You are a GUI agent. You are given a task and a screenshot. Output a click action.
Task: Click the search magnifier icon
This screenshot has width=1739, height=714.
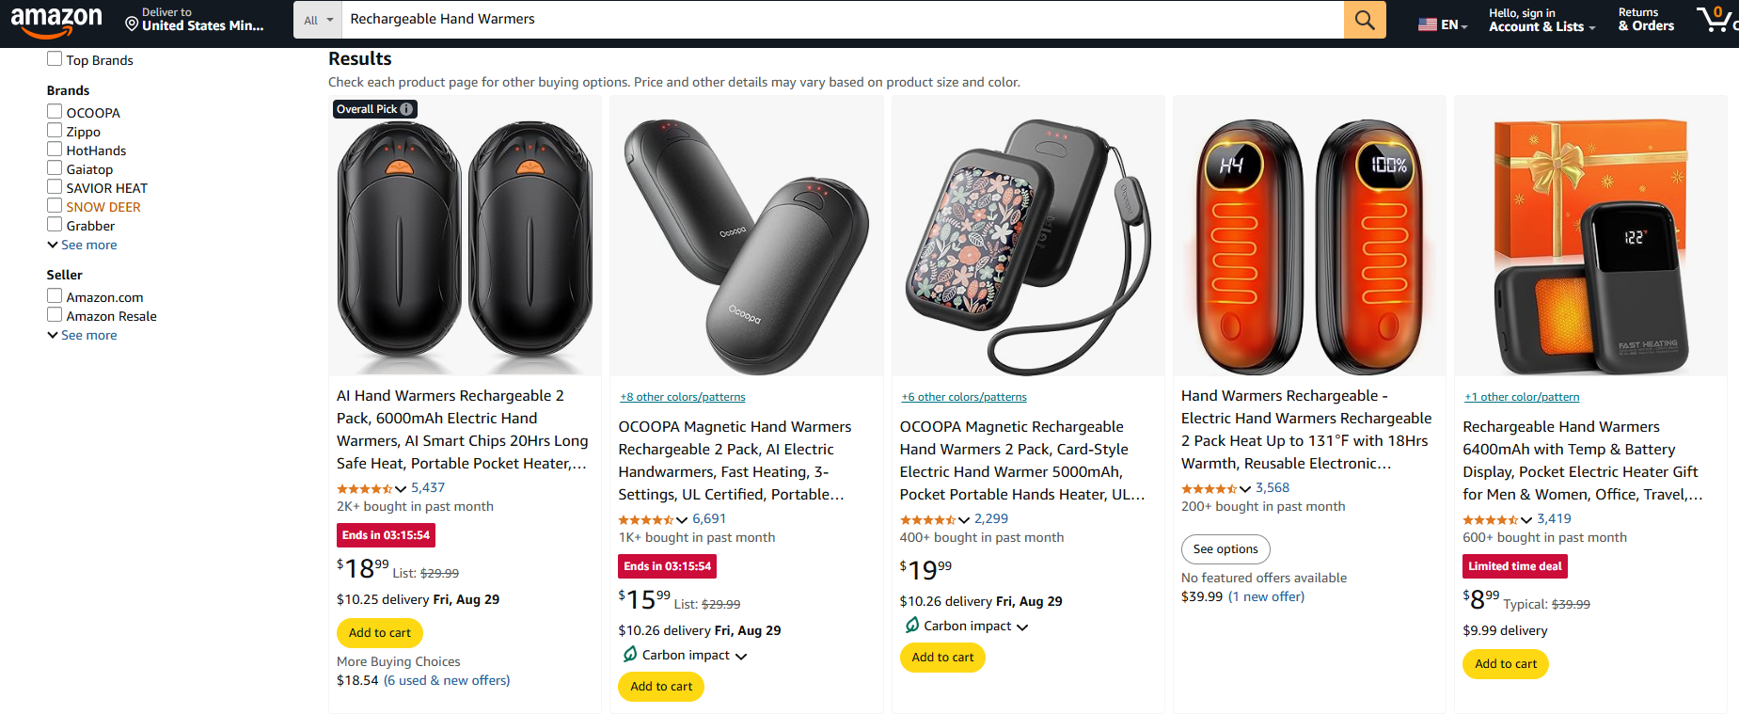(1365, 20)
